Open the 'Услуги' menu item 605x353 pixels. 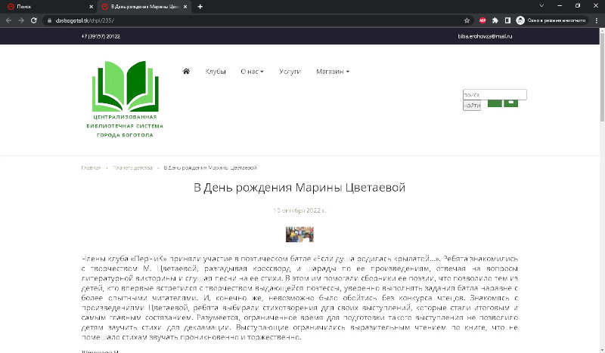click(290, 72)
